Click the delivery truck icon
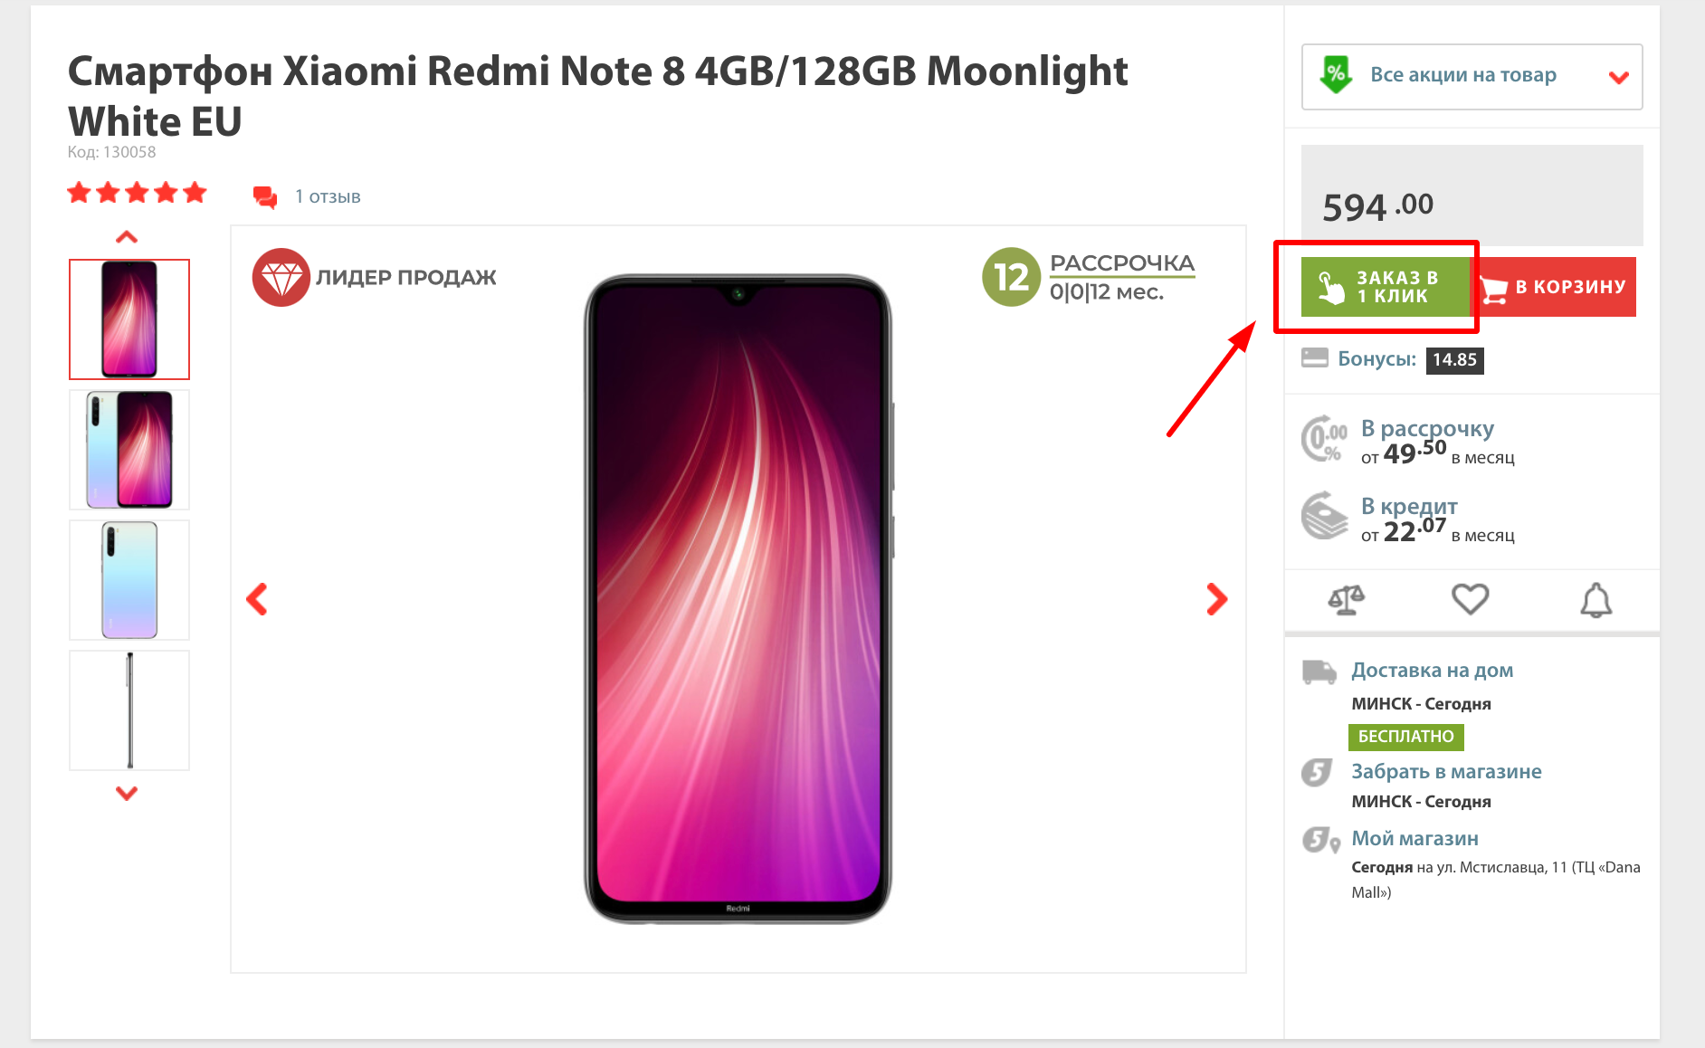The image size is (1705, 1048). 1319,672
